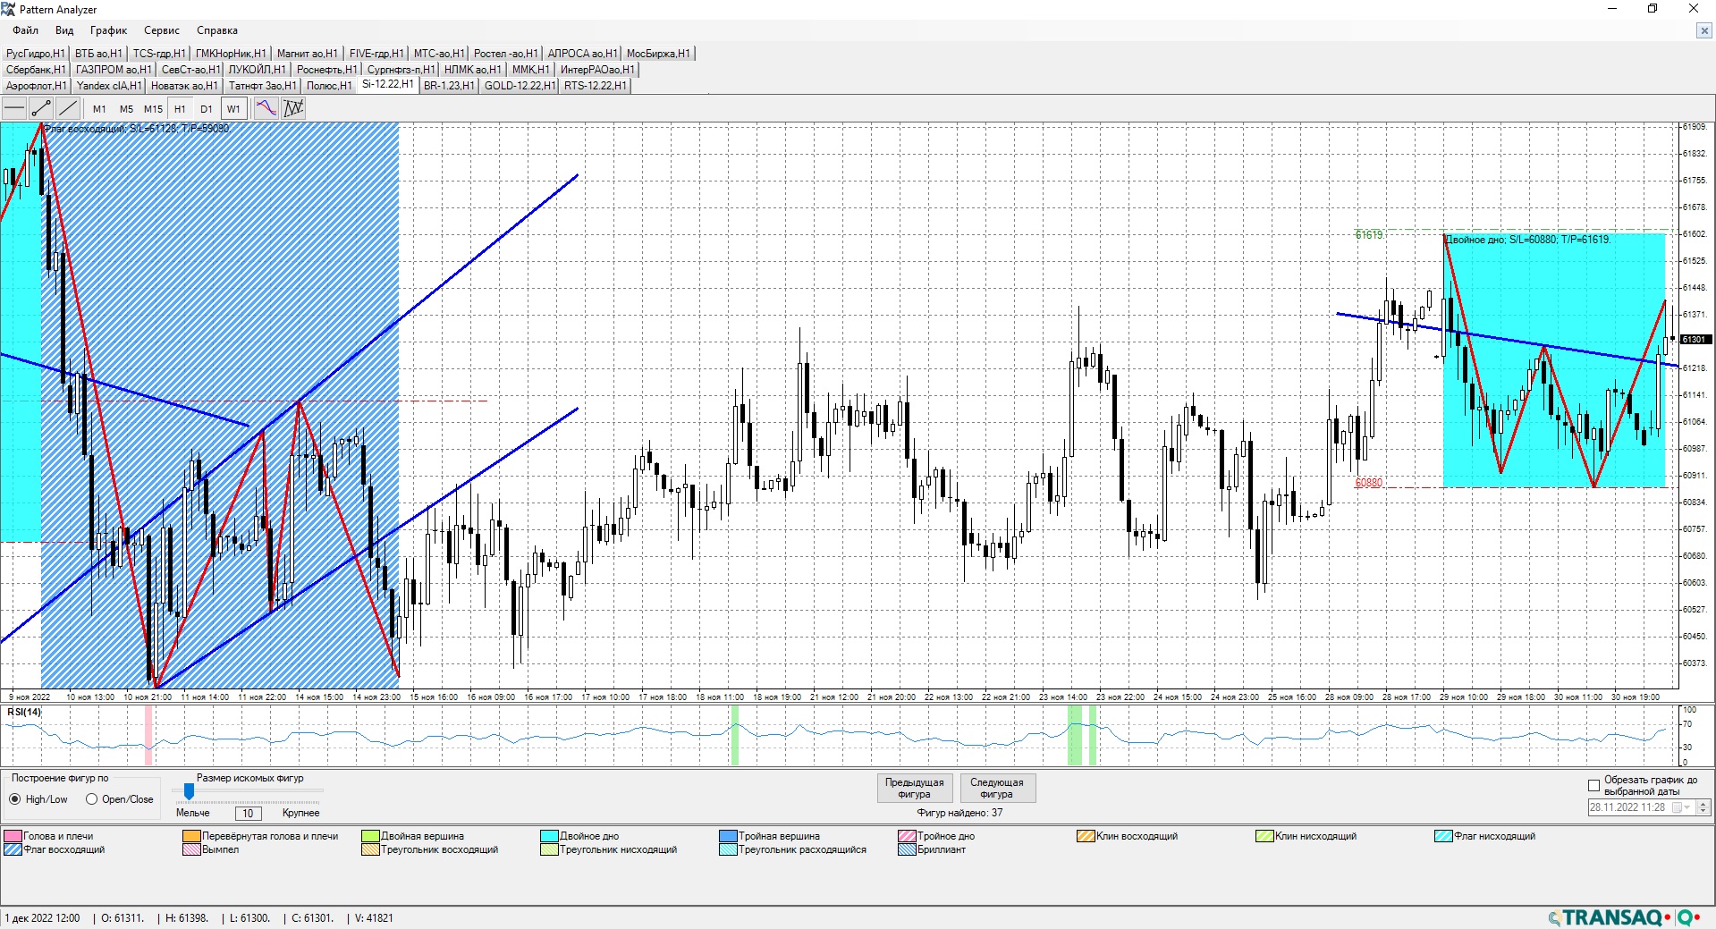The width and height of the screenshot is (1716, 929).
Task: Click the Вымпел legend swatch
Action: (192, 850)
